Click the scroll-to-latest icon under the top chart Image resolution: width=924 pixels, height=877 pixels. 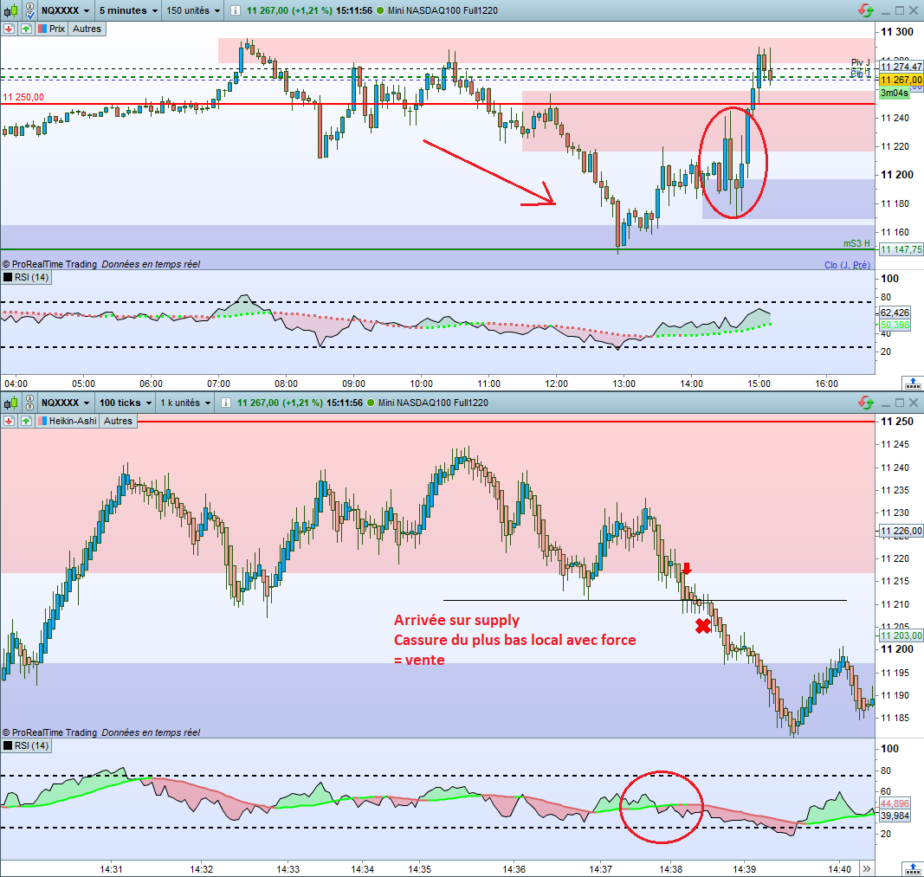point(912,384)
